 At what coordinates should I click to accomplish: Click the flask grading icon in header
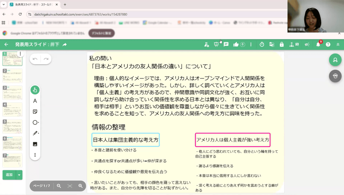tap(206, 44)
